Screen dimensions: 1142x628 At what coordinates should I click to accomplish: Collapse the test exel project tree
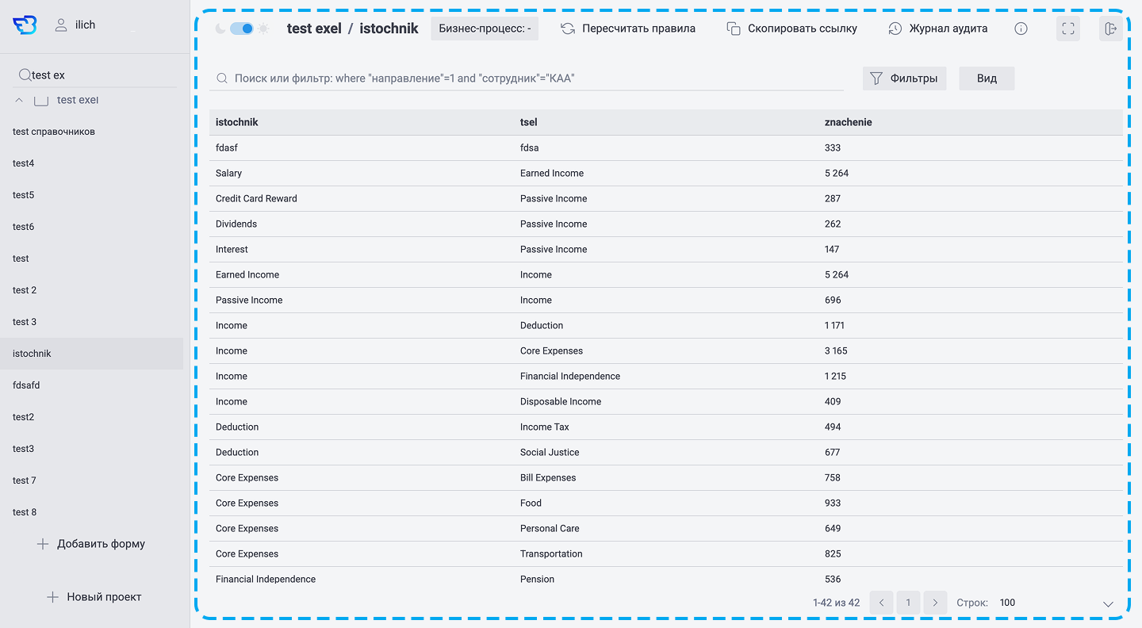pyautogui.click(x=19, y=100)
